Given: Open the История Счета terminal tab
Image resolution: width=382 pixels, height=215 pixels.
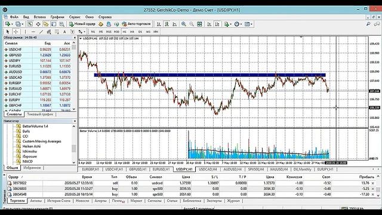Looking at the screenshot, I should point(58,201).
